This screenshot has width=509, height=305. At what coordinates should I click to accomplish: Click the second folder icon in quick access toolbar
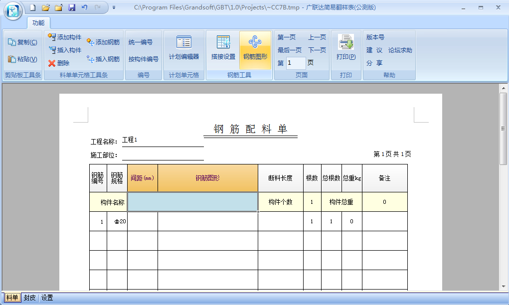point(59,7)
